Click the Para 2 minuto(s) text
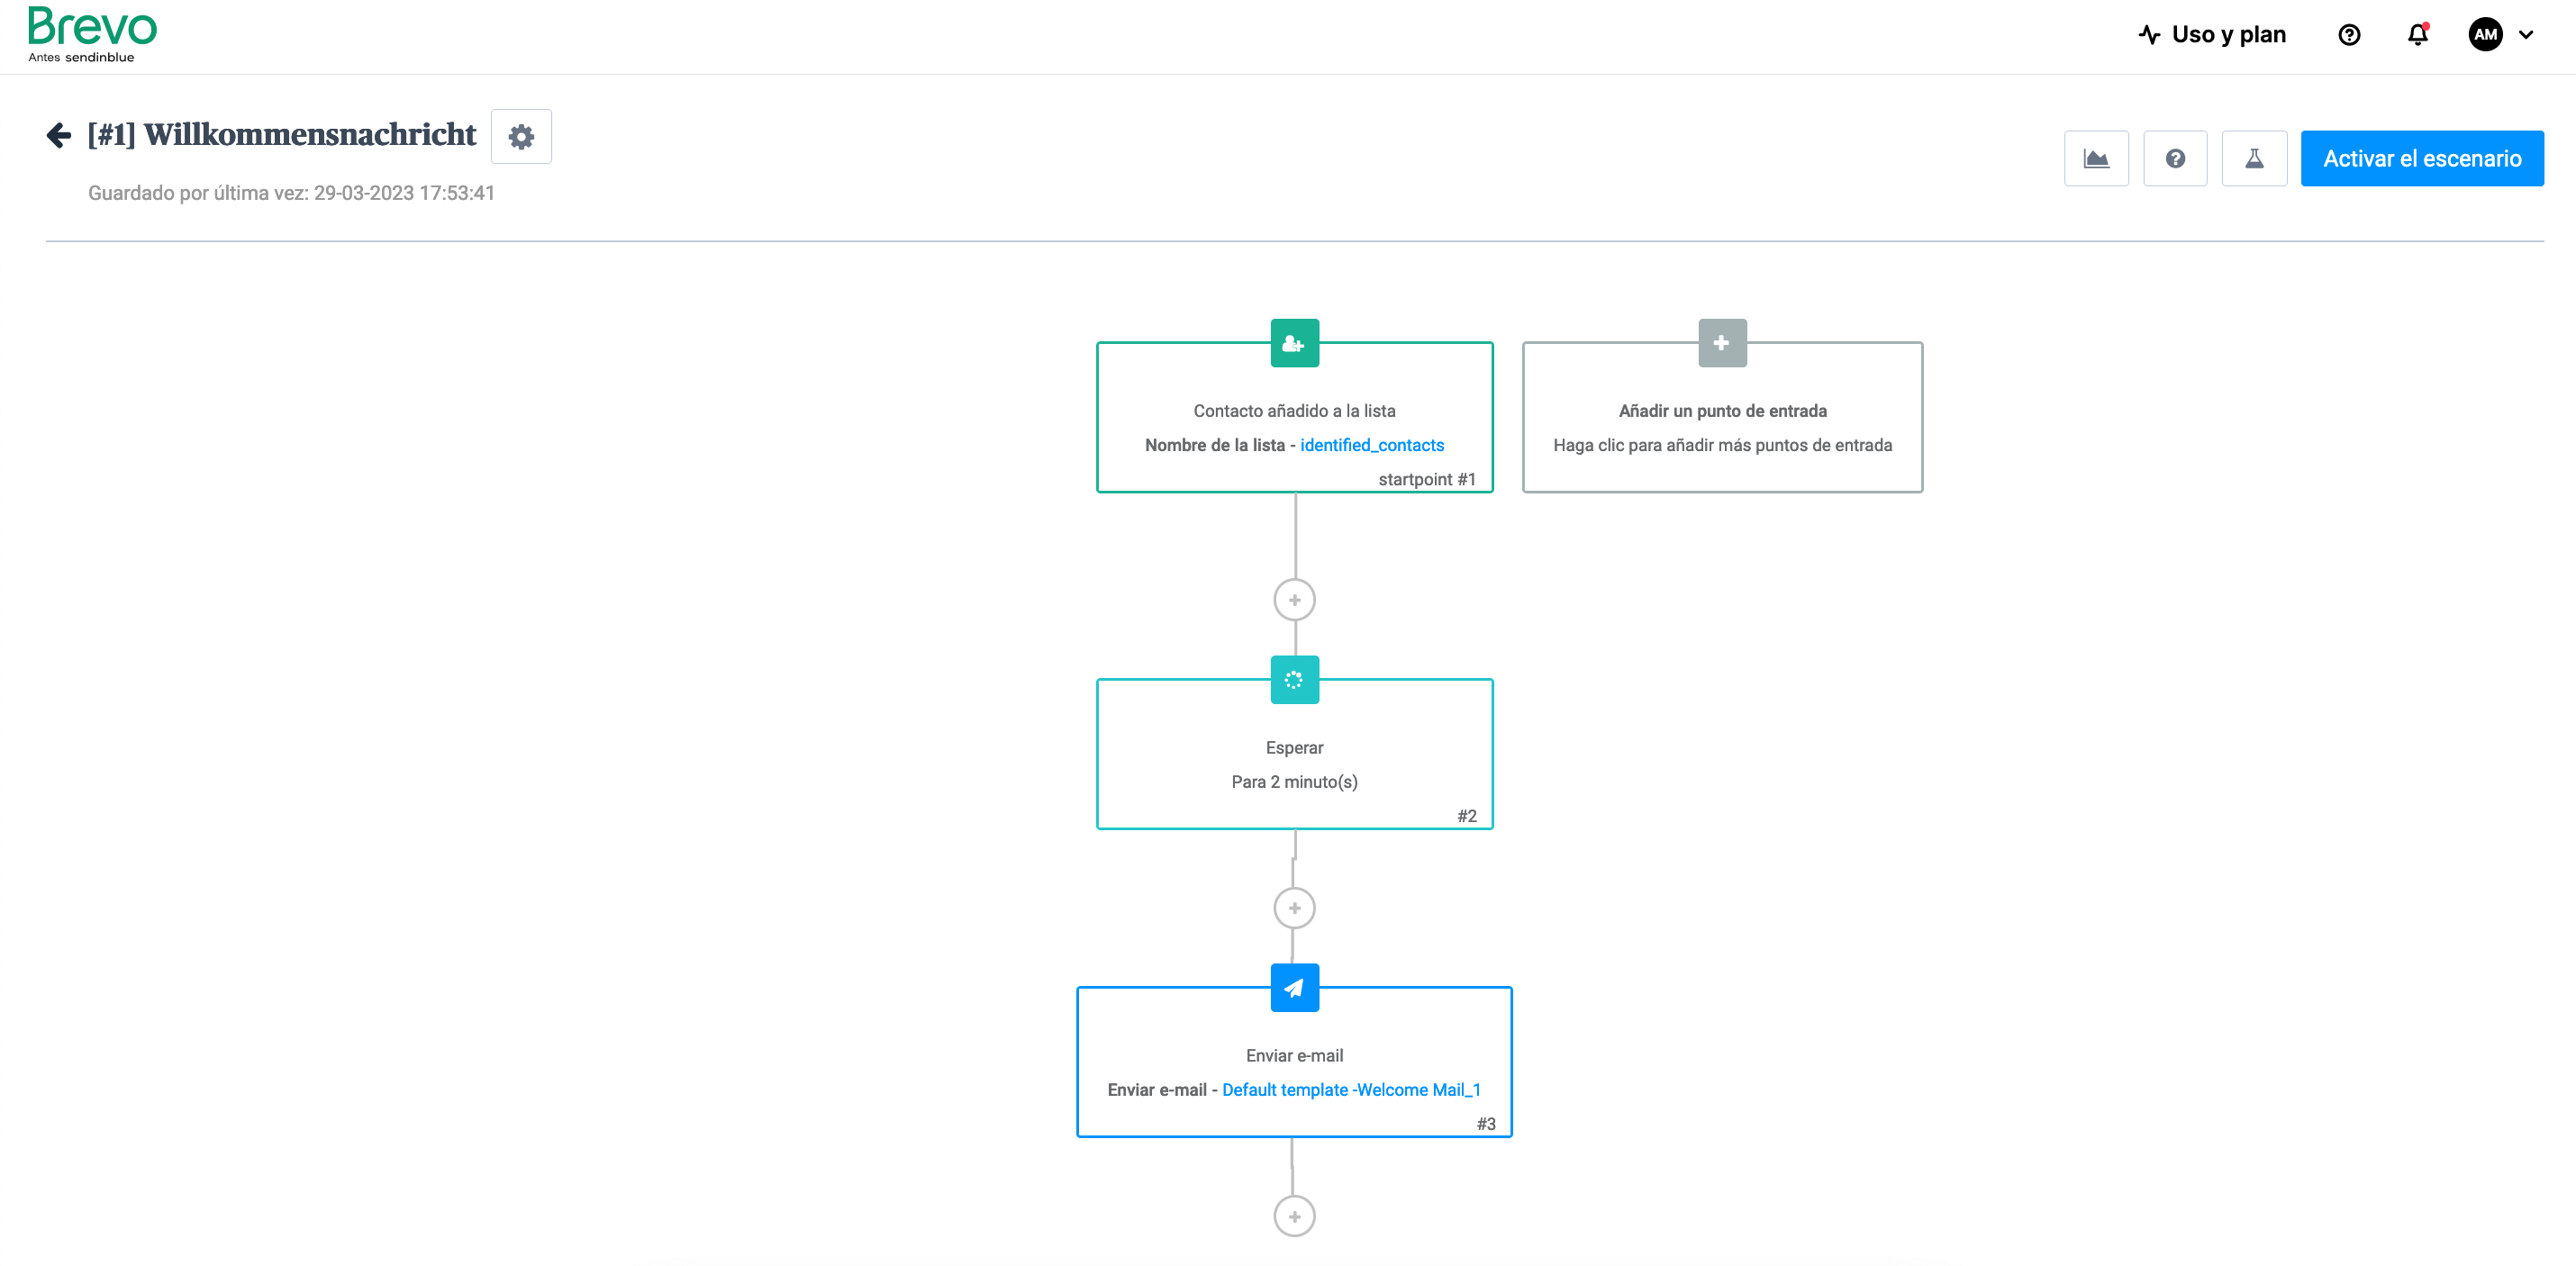 coord(1294,782)
